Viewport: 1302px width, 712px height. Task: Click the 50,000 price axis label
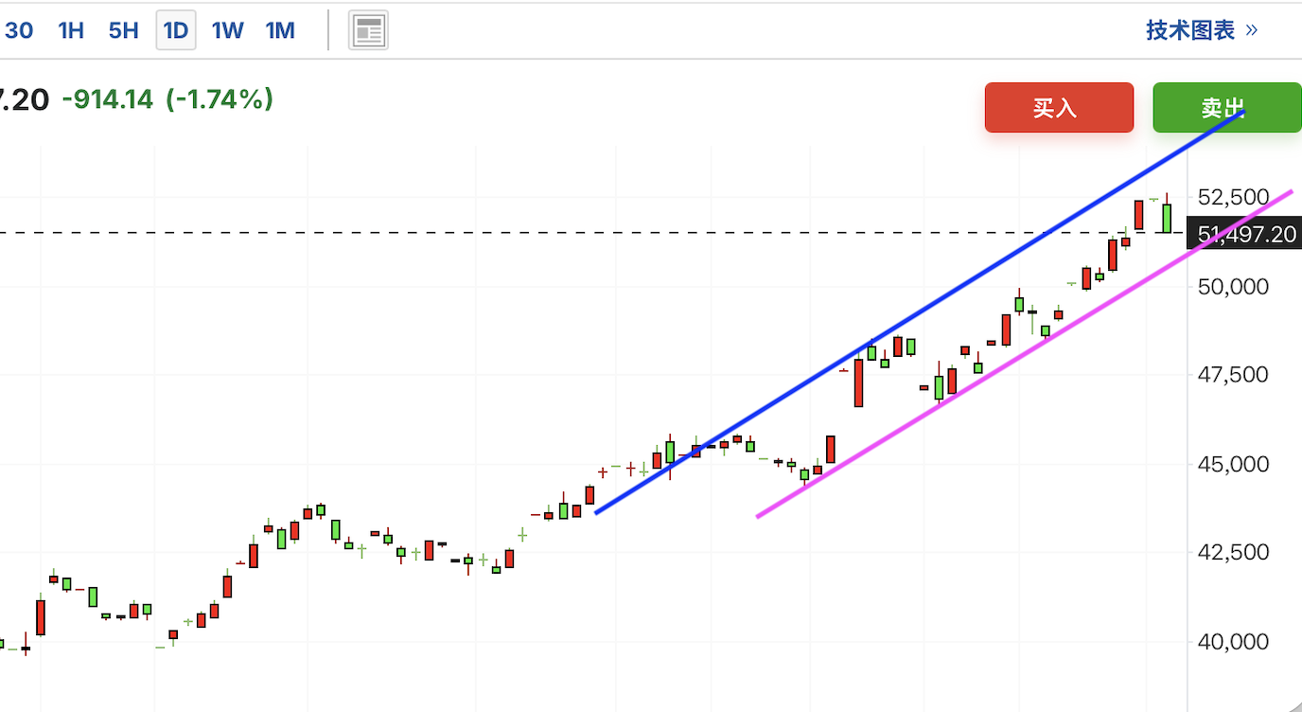[1233, 286]
